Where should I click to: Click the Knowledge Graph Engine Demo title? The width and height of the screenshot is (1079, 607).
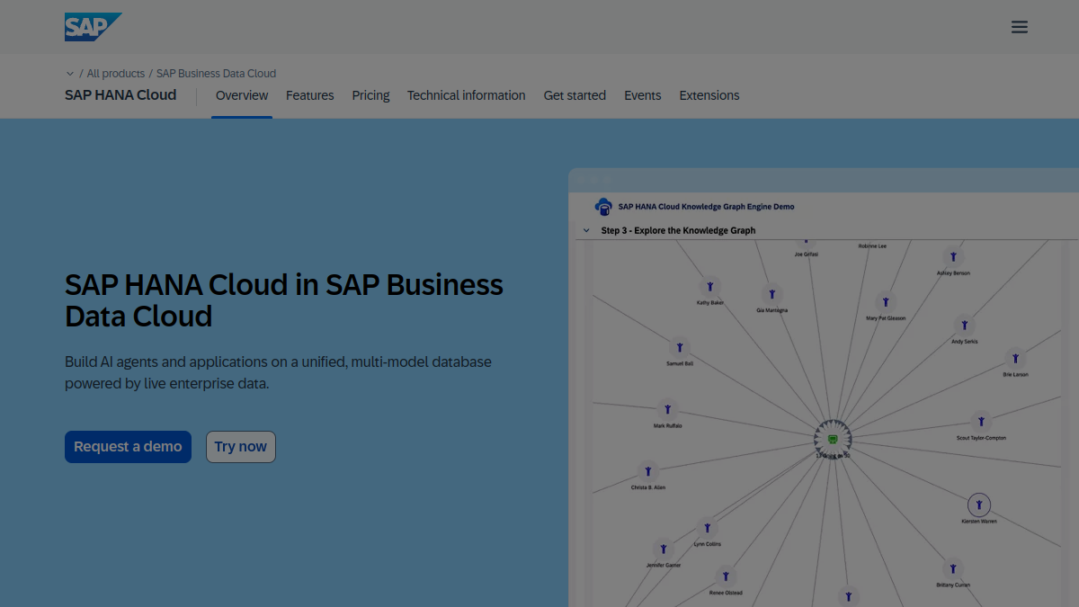coord(707,207)
